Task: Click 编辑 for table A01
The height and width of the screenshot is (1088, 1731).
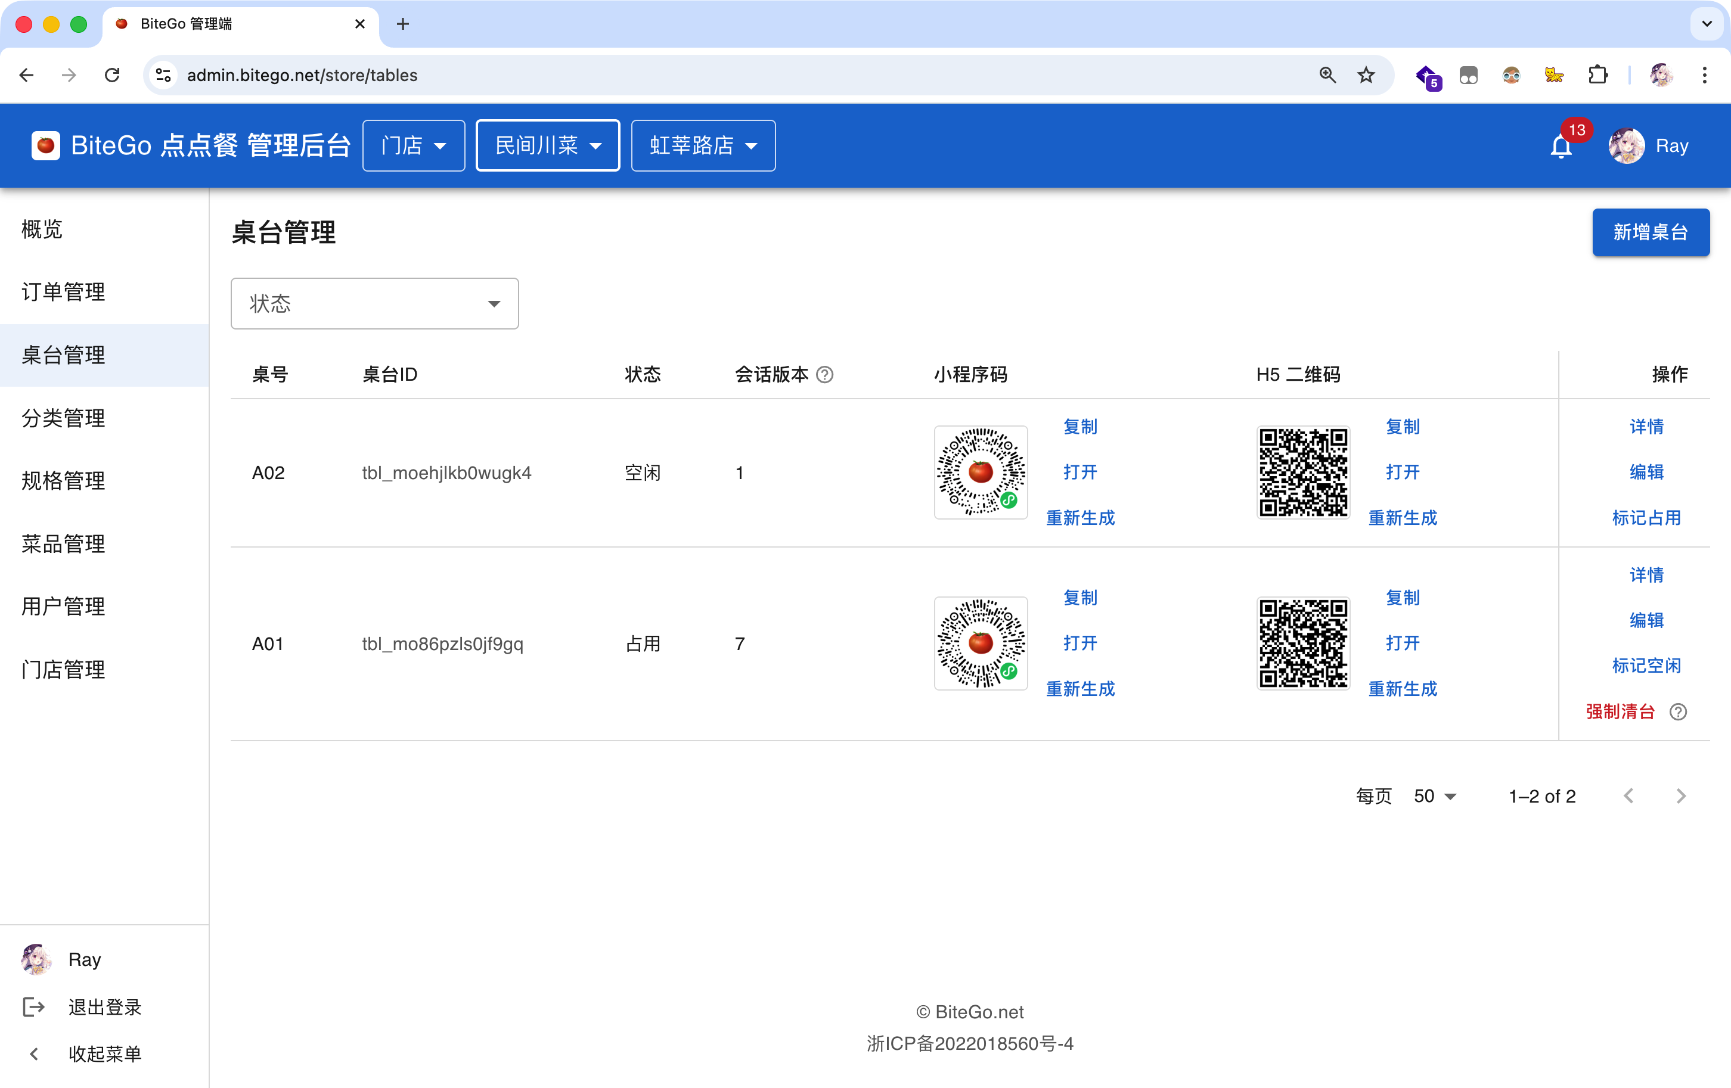Action: (1646, 620)
